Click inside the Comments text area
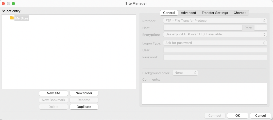The image size is (273, 120). click(x=204, y=93)
